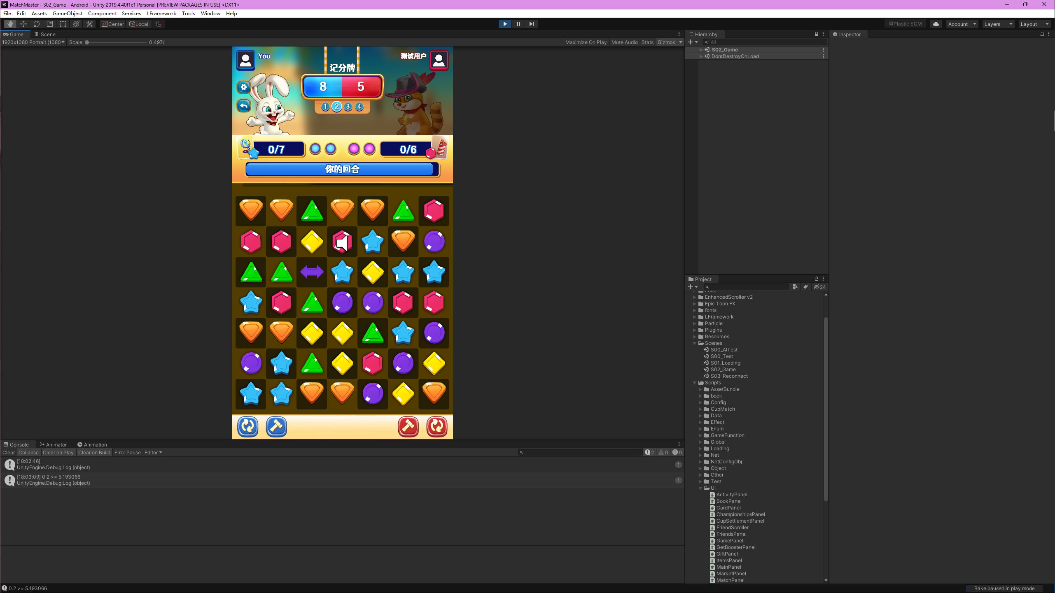Toggle Local handle rotation
This screenshot has height=593, width=1055.
point(139,24)
